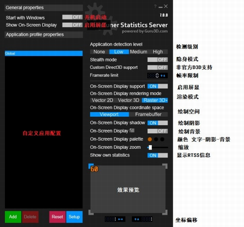
Task: Select the top-right corner anchor in preview
Action: click(x=165, y=166)
